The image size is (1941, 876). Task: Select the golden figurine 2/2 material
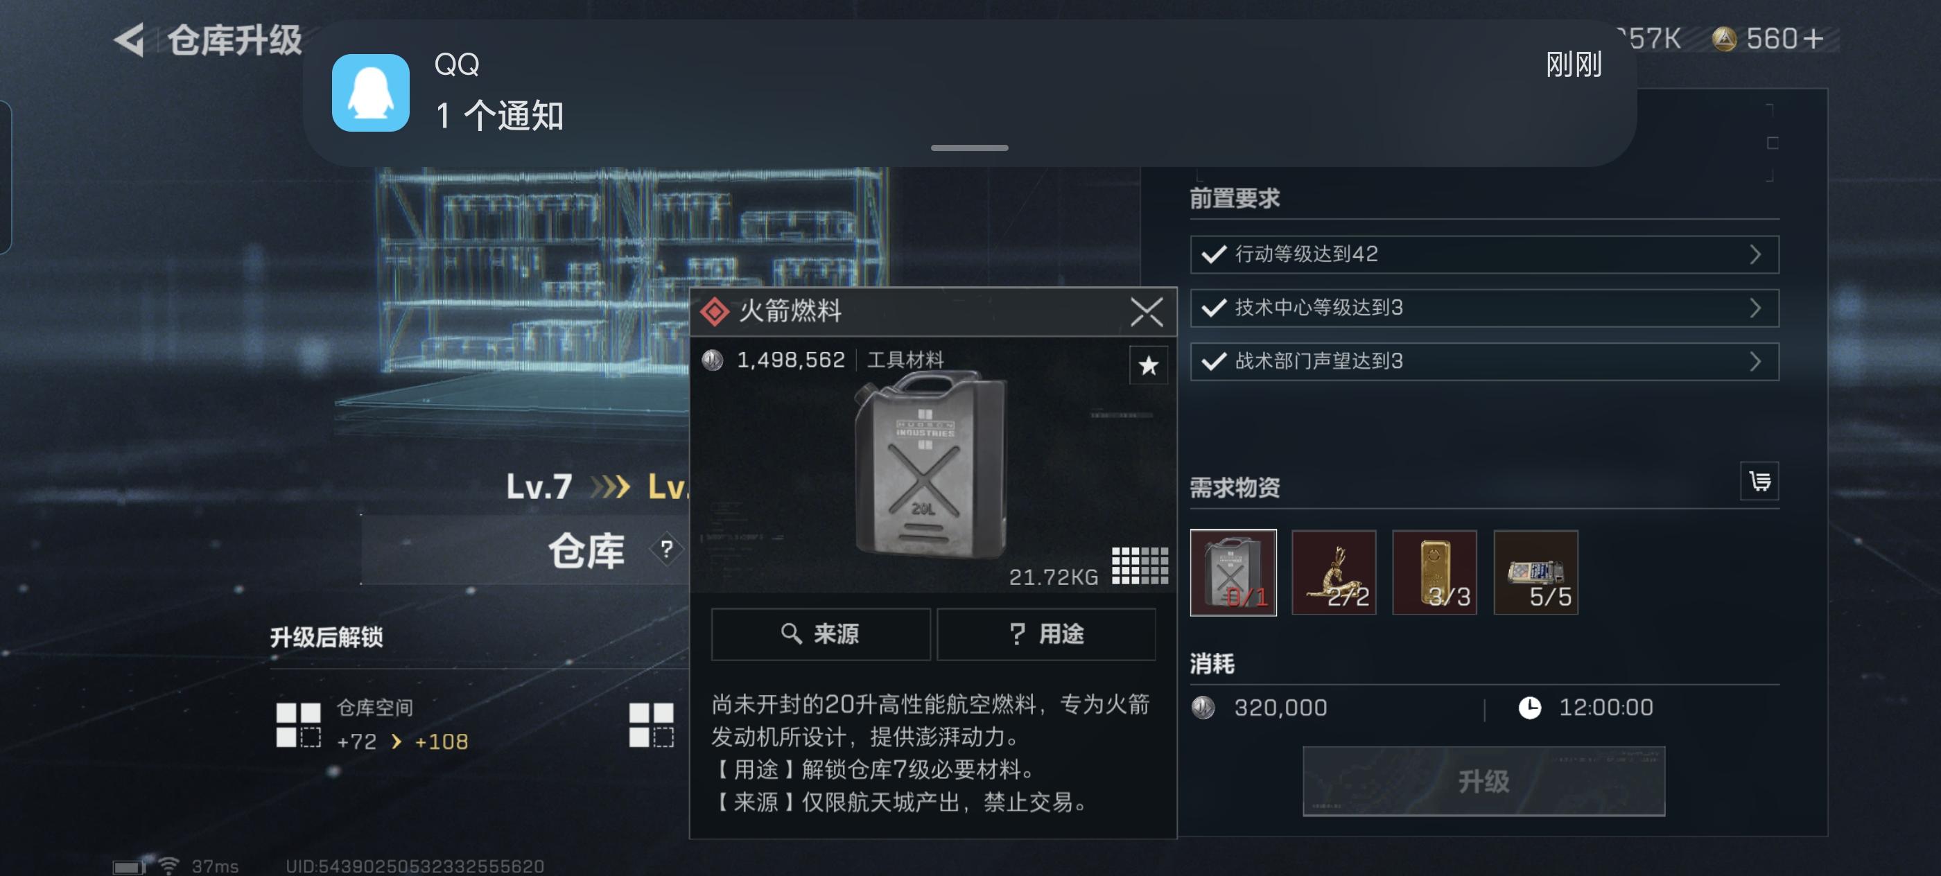click(1334, 572)
